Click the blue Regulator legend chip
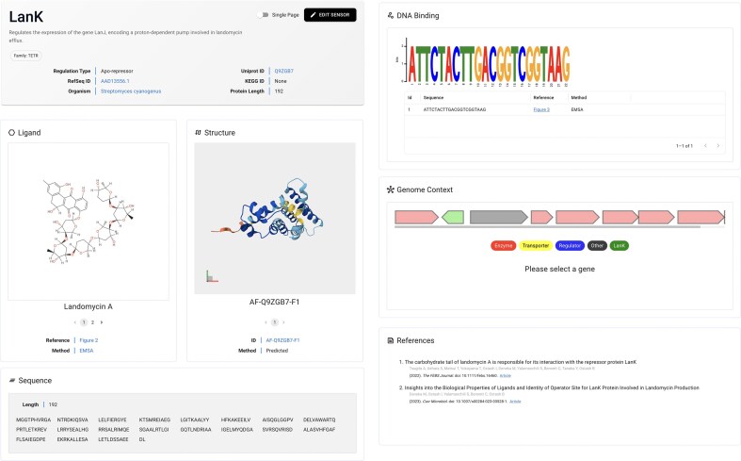741x461 pixels. (x=570, y=246)
